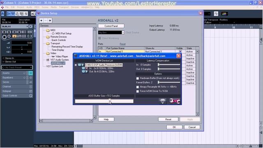Open the Control Panel button
Viewport: 263px width, 148px height.
point(111,26)
